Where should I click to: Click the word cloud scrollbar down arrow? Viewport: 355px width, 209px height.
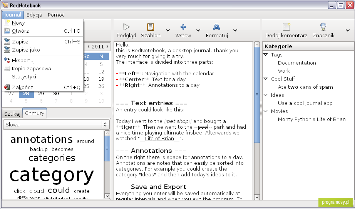107,196
